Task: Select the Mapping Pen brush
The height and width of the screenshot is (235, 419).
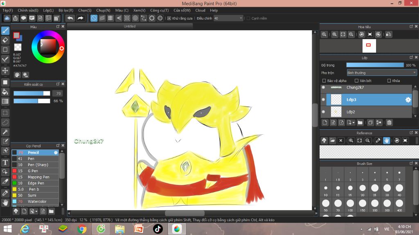Action: point(35,177)
